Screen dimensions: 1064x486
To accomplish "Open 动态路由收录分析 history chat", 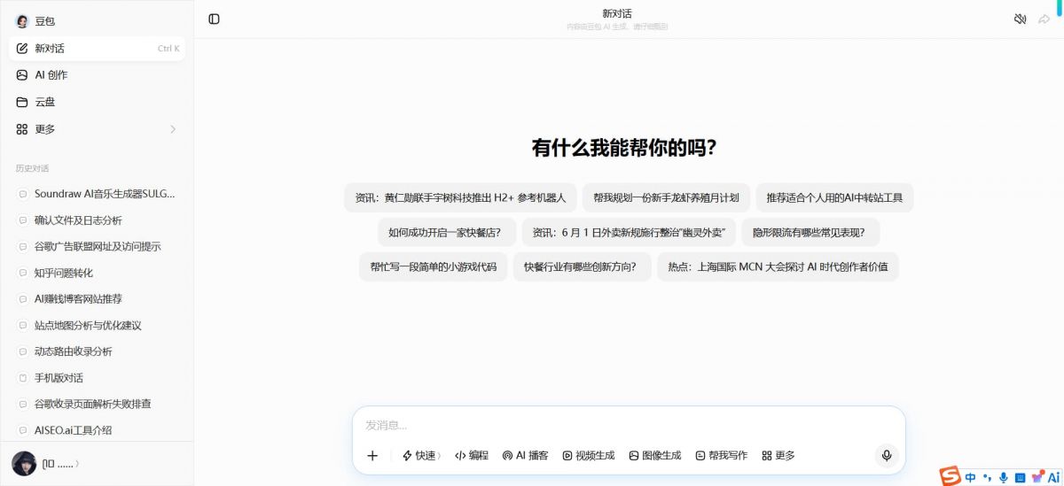I will point(97,351).
